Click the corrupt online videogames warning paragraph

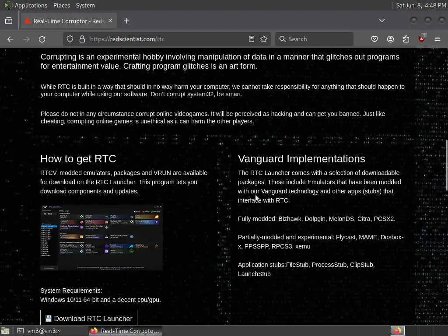213,117
